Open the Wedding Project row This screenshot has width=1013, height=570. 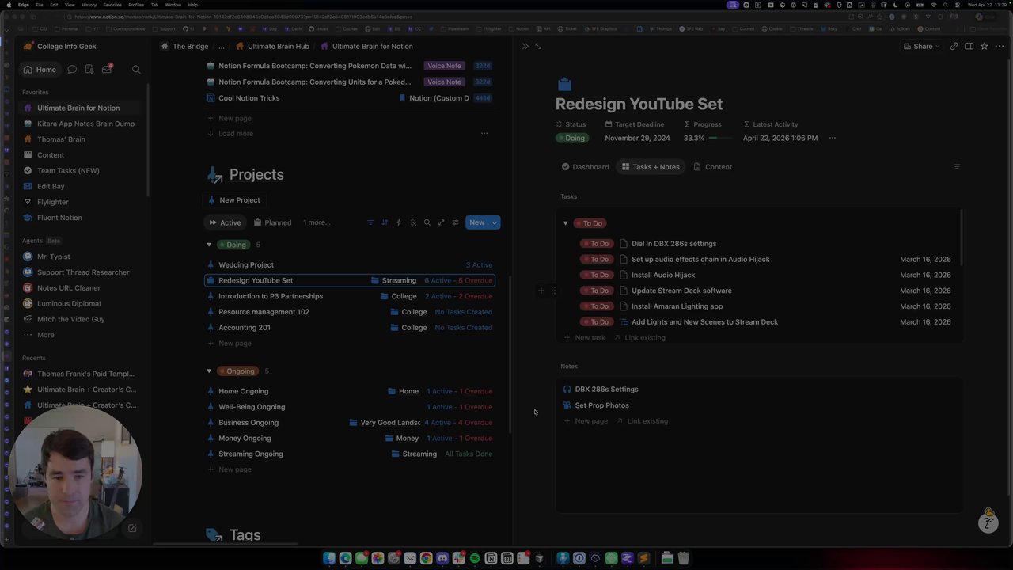click(349, 265)
